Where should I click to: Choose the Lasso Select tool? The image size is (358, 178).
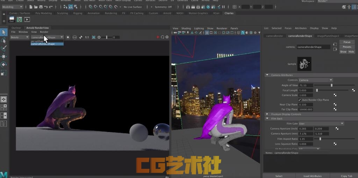coord(3,40)
